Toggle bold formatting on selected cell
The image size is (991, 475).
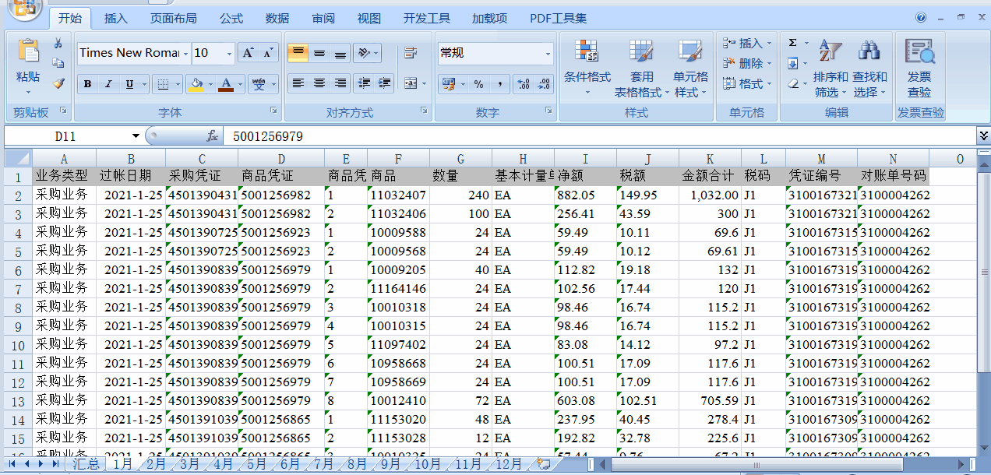(87, 83)
